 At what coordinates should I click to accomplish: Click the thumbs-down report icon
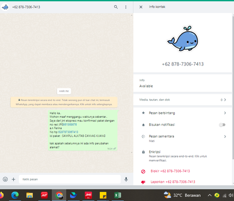(x=143, y=182)
